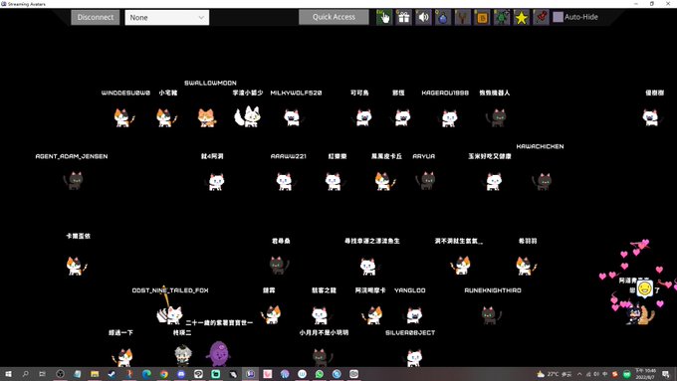Screen dimensions: 677x381
Task: Open the Windows Start menu
Action: pos(8,374)
